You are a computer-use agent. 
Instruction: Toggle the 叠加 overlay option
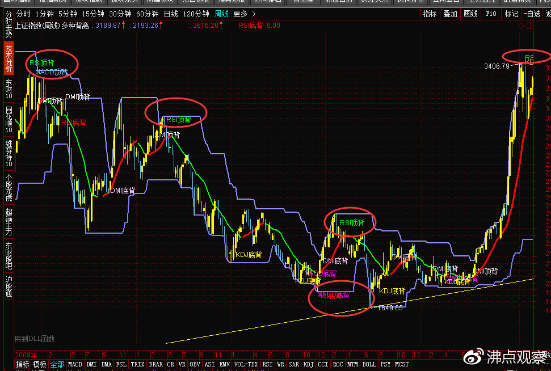coord(450,14)
